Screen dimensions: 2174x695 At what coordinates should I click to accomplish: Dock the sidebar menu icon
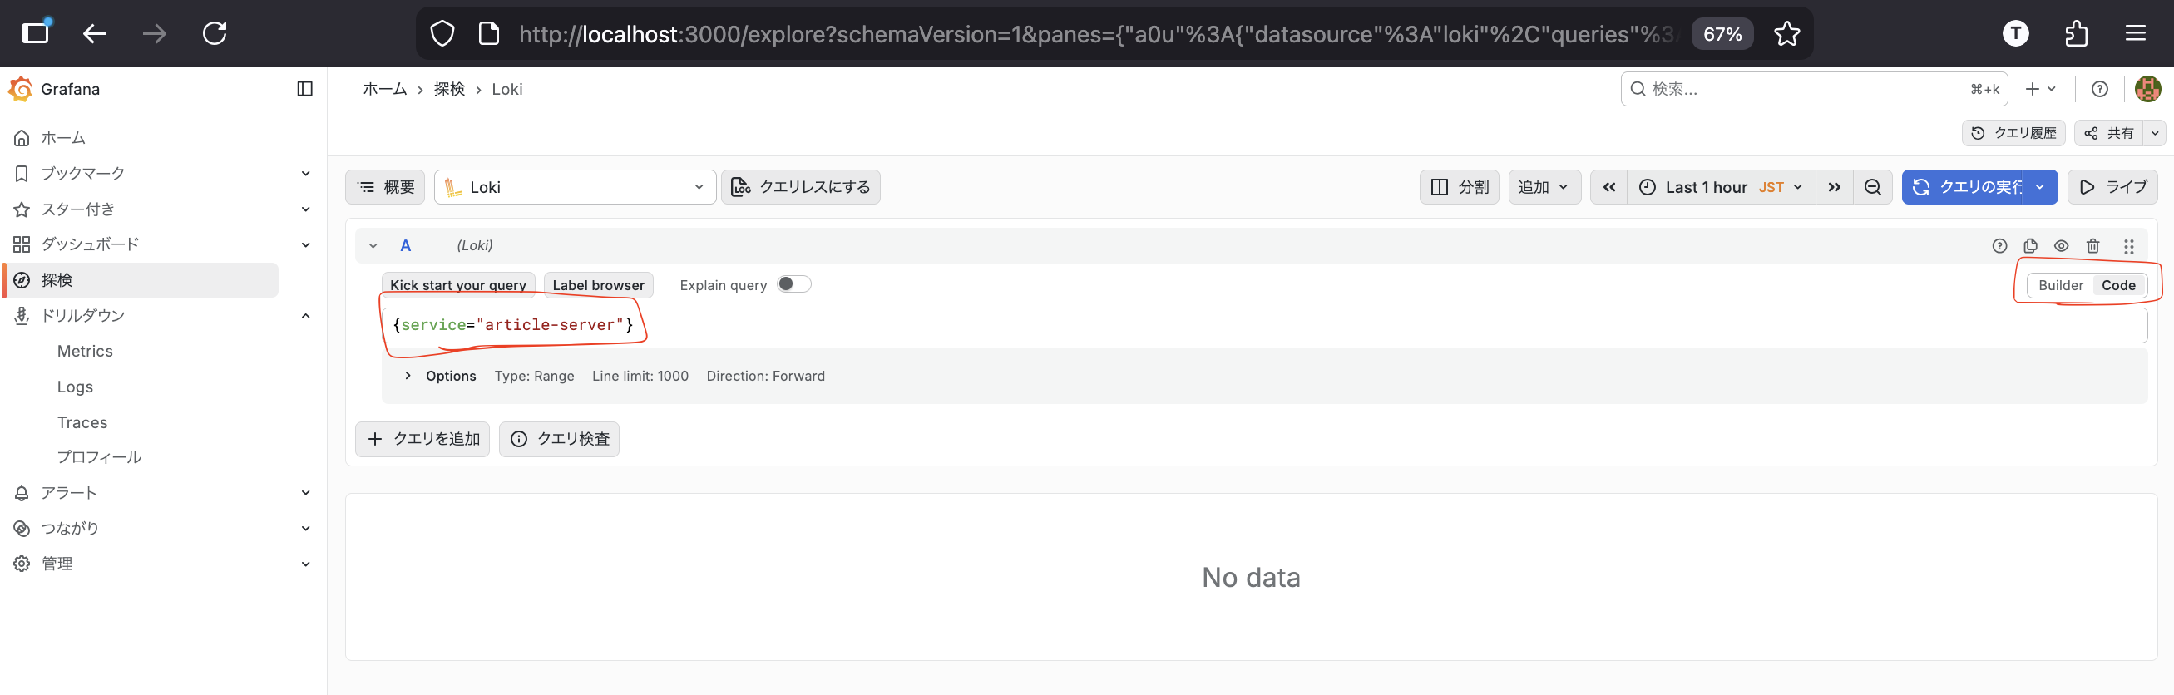click(x=304, y=89)
